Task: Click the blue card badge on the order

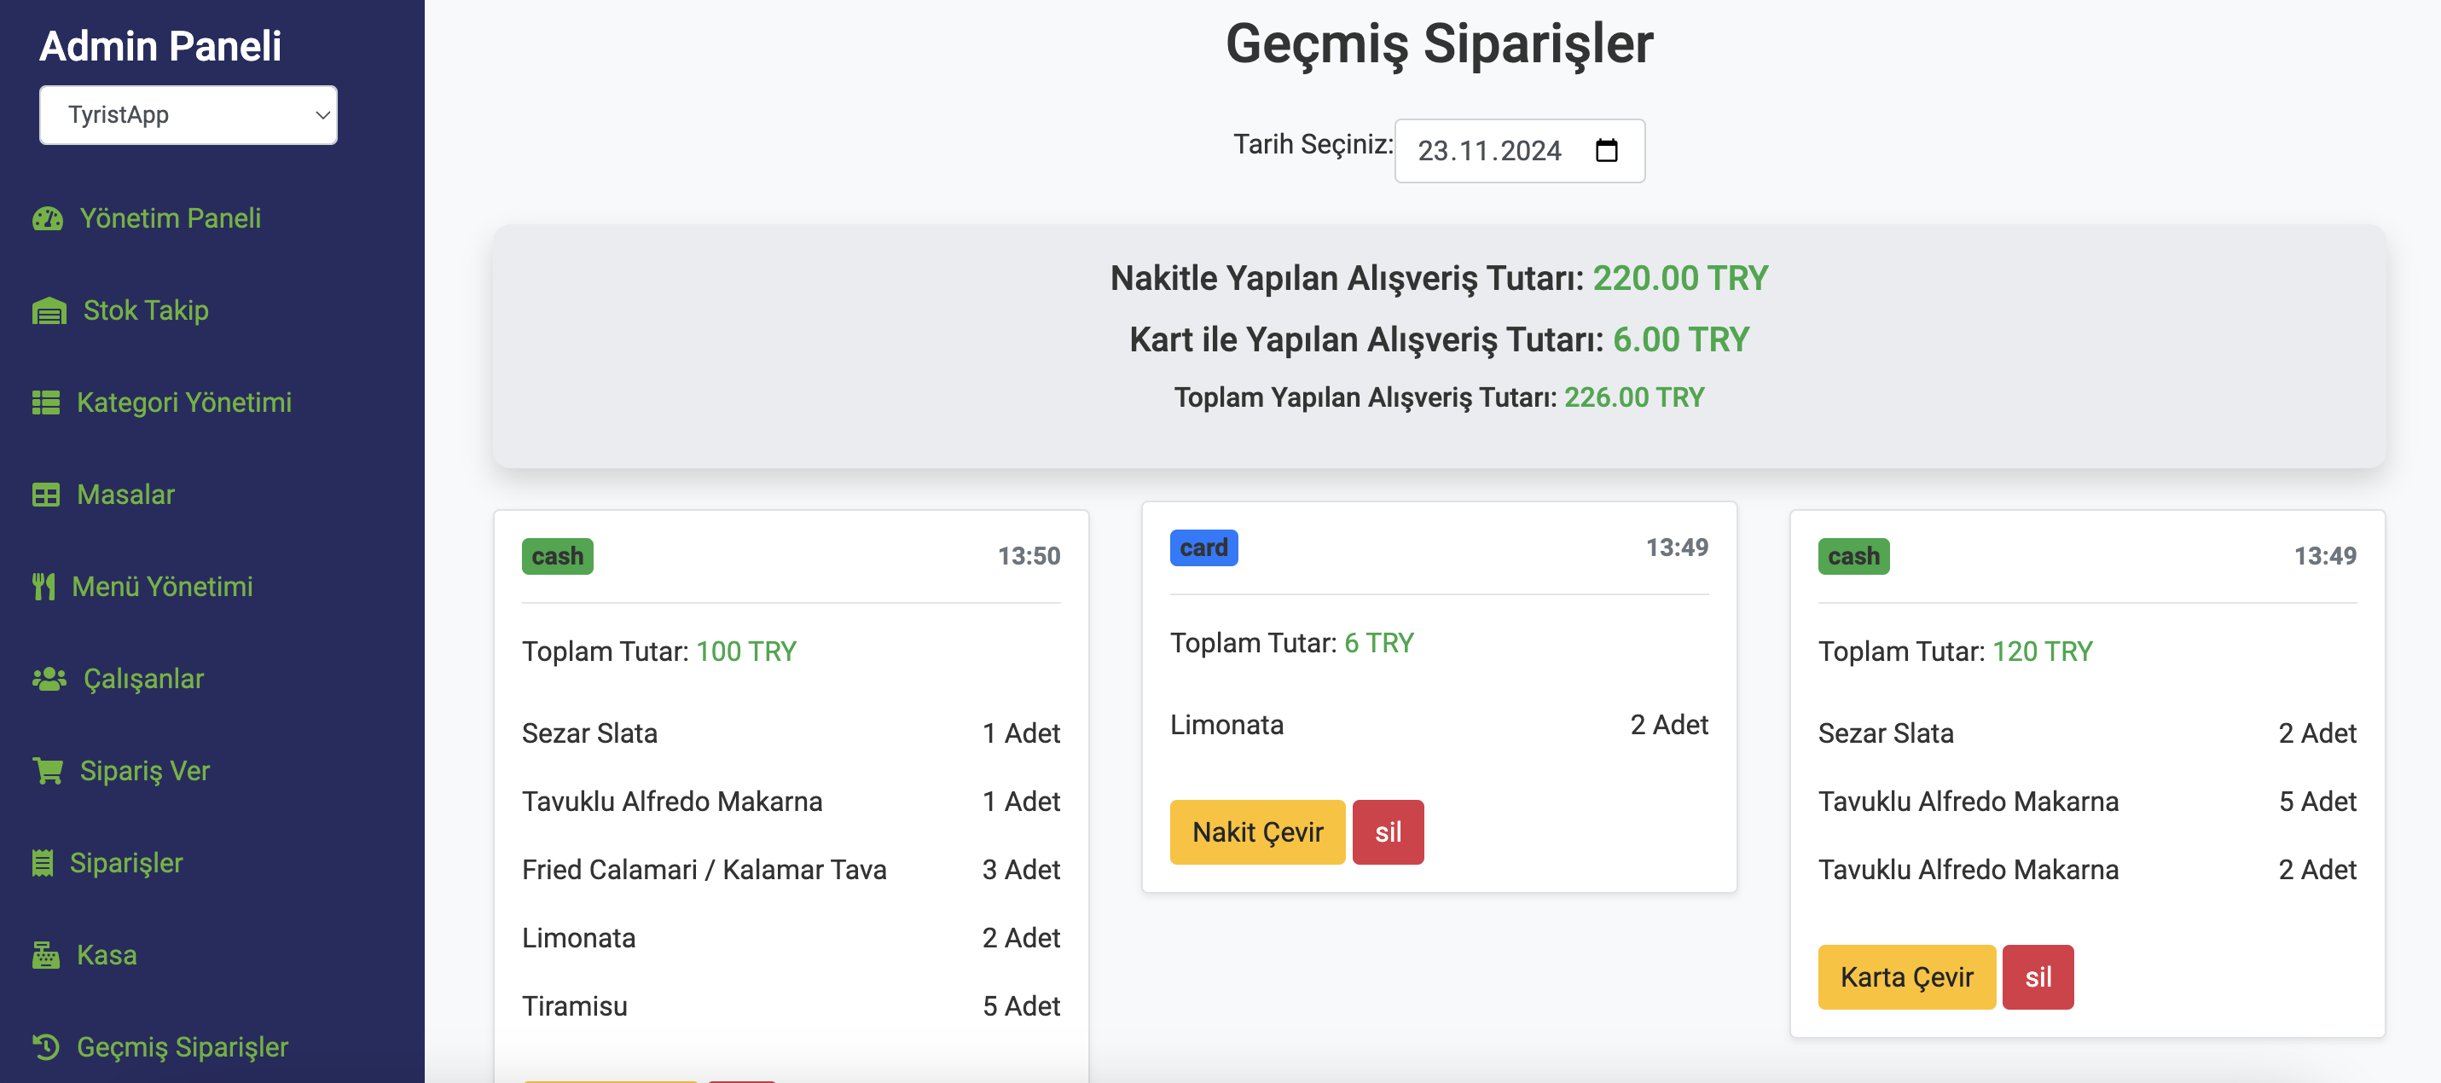Action: [1203, 547]
